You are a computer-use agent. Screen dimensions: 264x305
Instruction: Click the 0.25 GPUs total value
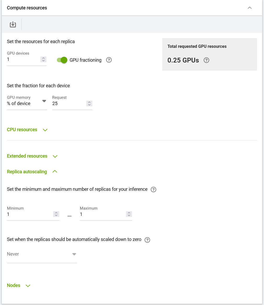[x=183, y=60]
